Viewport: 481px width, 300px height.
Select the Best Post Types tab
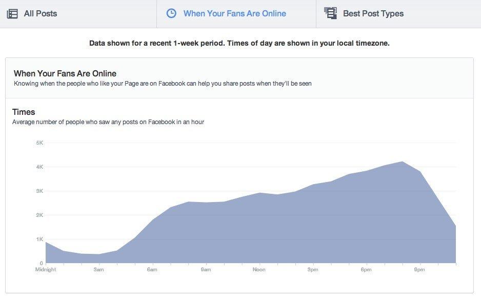[373, 14]
